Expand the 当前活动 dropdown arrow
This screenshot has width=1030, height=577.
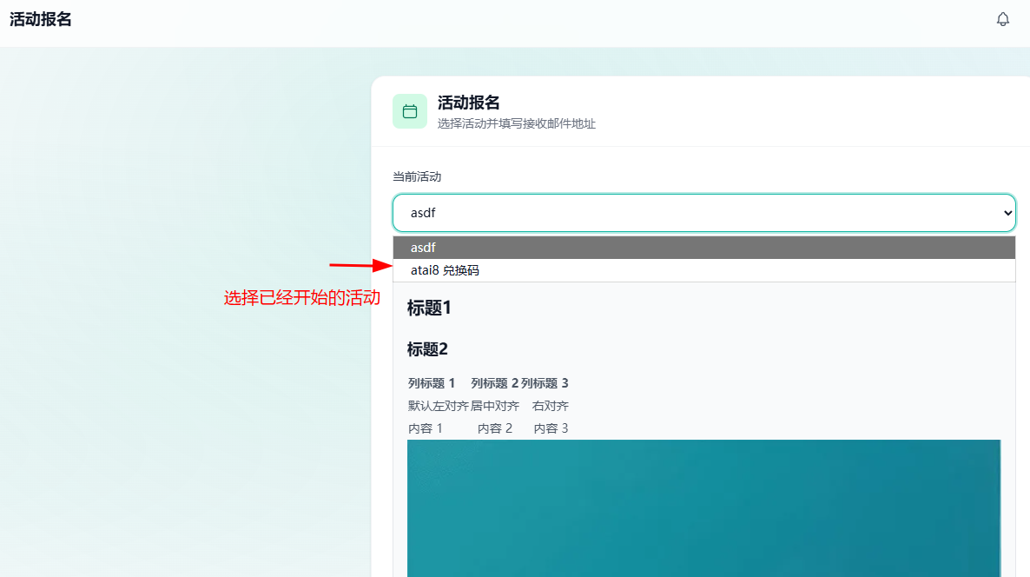point(1007,213)
